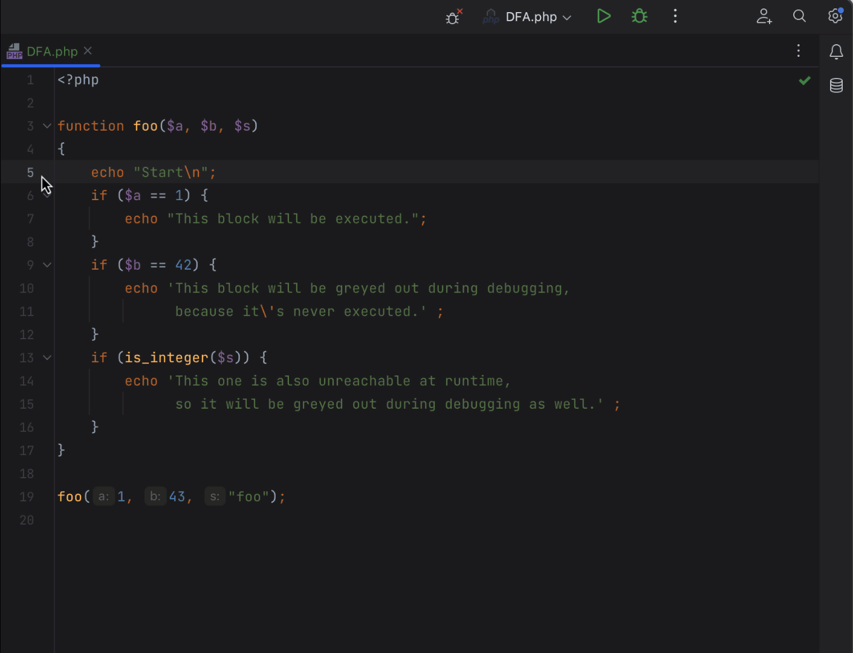Open Code With Me user icon

(x=764, y=16)
